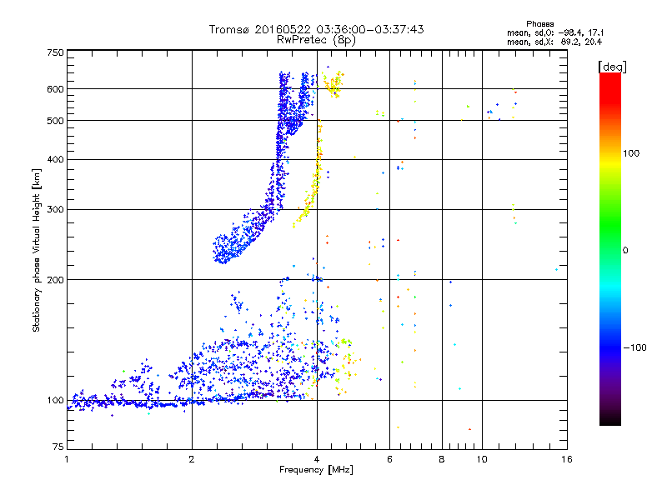Click the '6' frequency axis tick label

tap(389, 459)
